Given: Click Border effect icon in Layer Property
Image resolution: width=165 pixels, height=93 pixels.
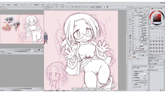Looking at the screenshot, I should (139, 55).
